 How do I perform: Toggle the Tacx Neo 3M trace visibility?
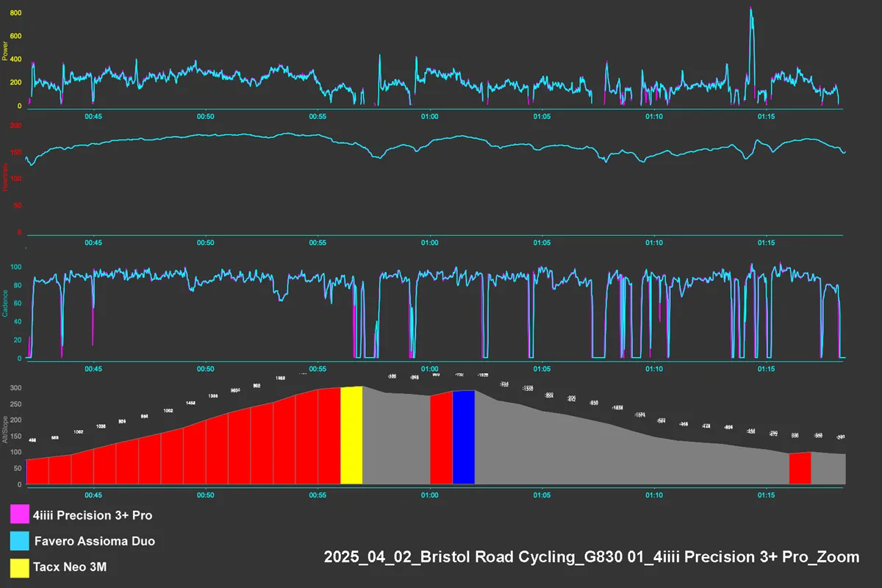tap(70, 567)
